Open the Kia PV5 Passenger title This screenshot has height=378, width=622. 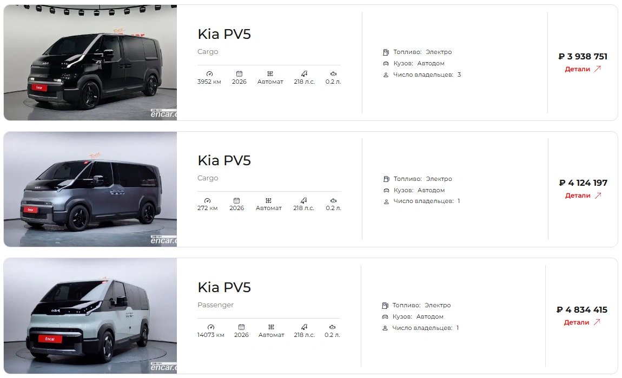224,287
